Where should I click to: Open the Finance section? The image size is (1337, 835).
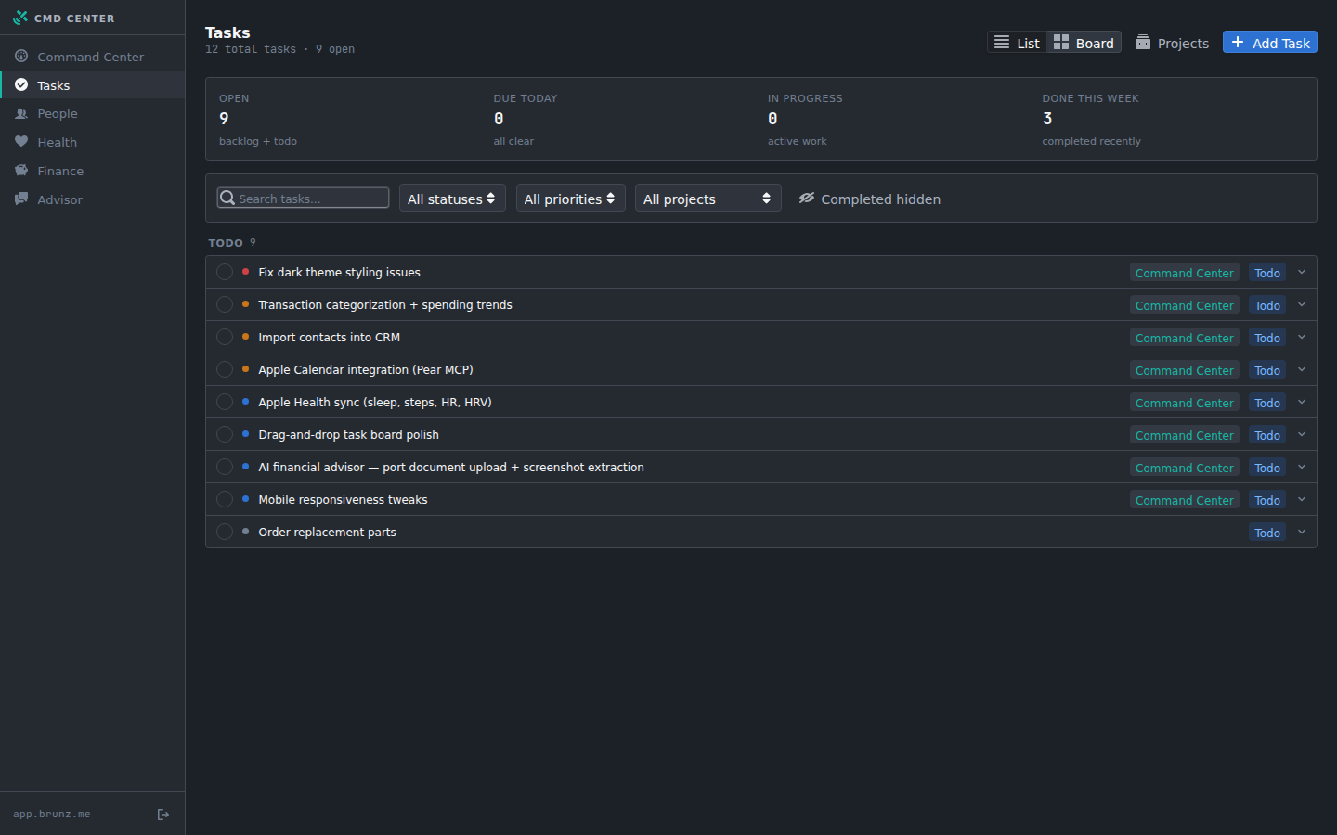[x=92, y=171]
